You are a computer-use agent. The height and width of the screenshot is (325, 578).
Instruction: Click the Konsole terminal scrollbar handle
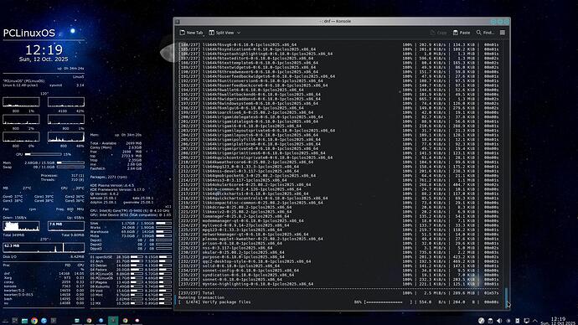[x=507, y=297]
